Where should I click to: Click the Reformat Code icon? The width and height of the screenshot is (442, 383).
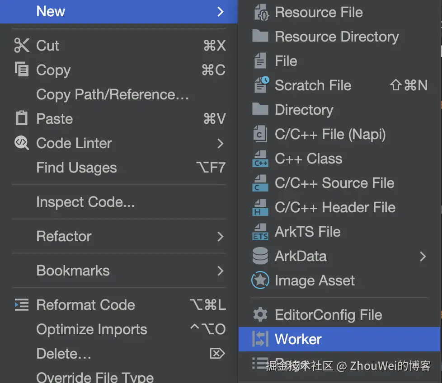pos(21,305)
